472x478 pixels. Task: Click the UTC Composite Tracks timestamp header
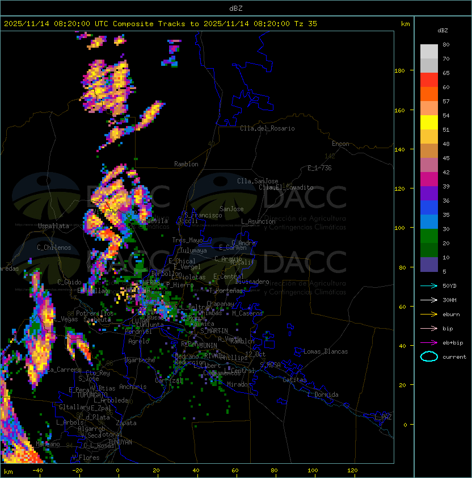click(x=161, y=24)
